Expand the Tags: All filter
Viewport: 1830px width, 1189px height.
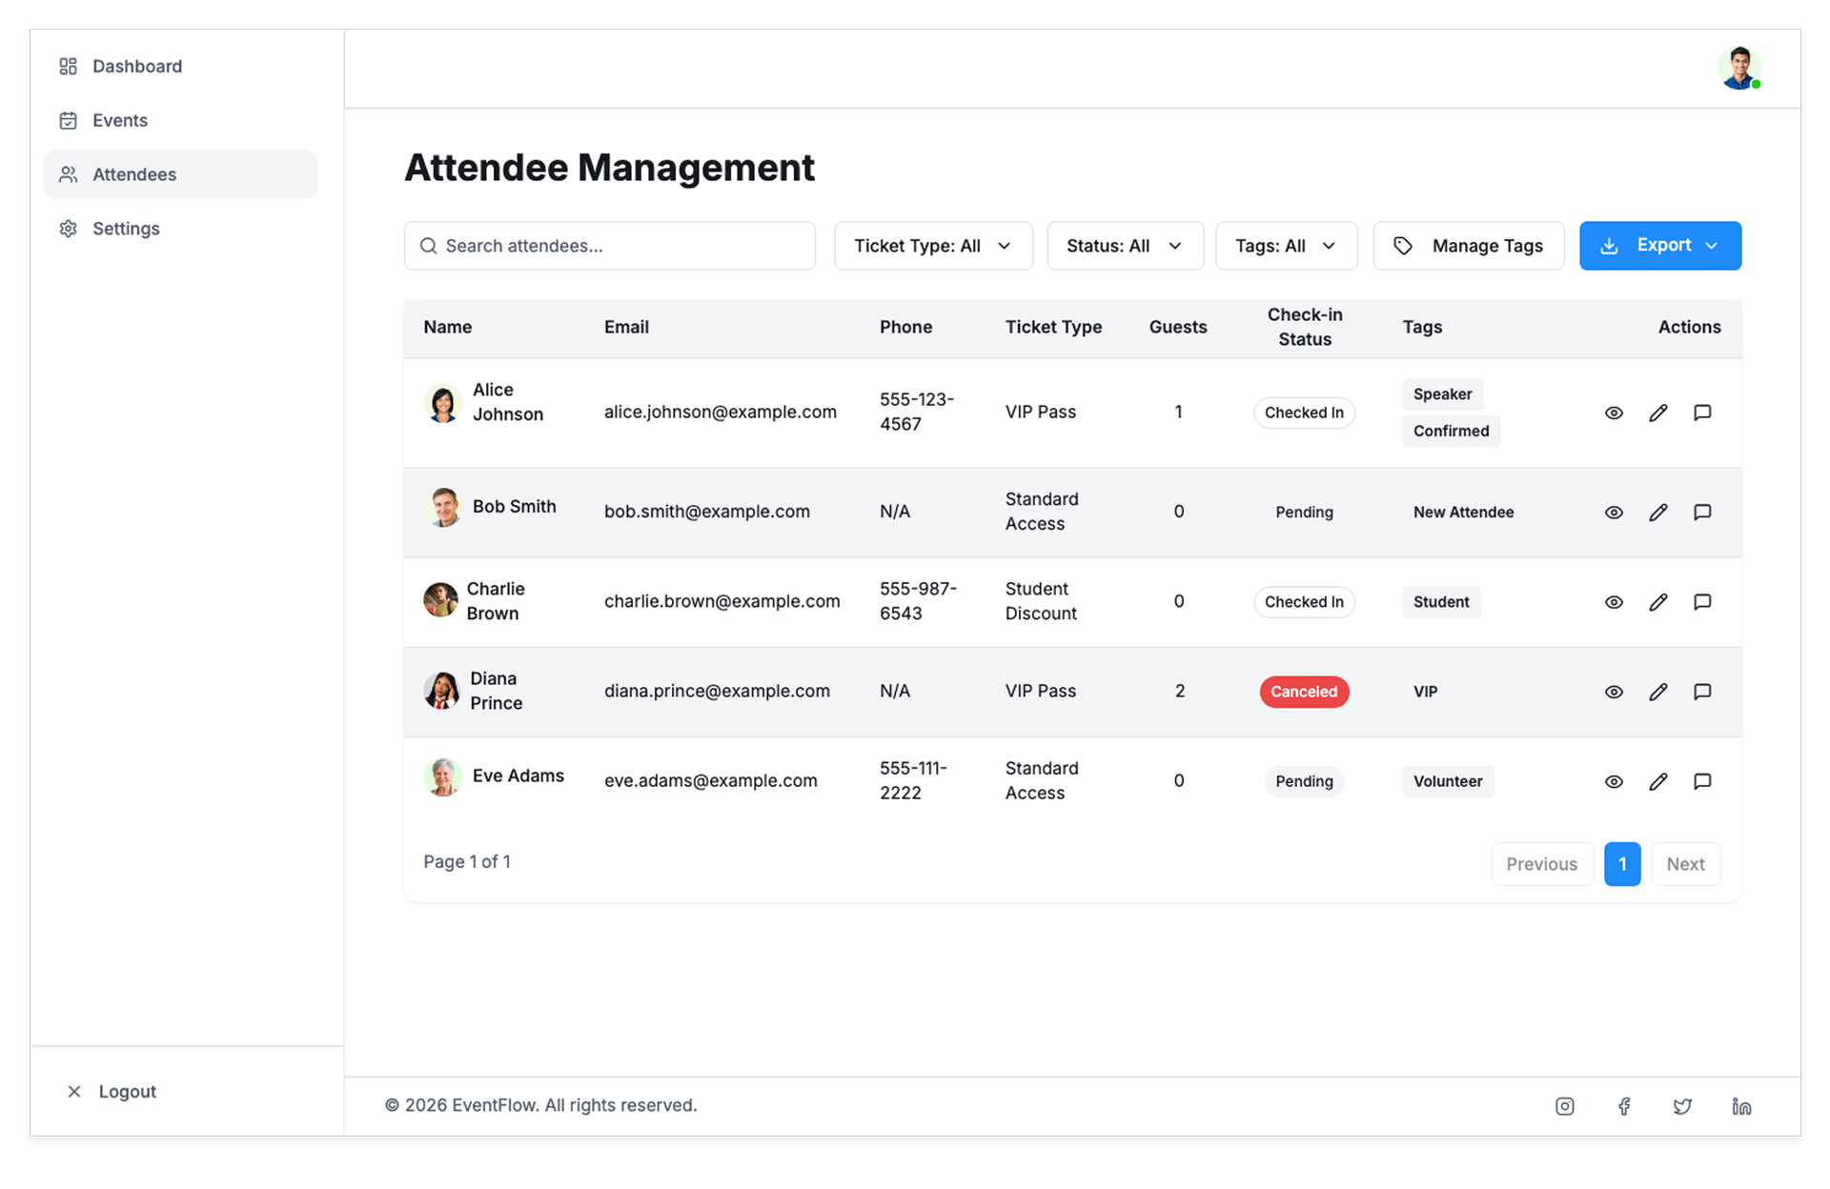tap(1286, 246)
